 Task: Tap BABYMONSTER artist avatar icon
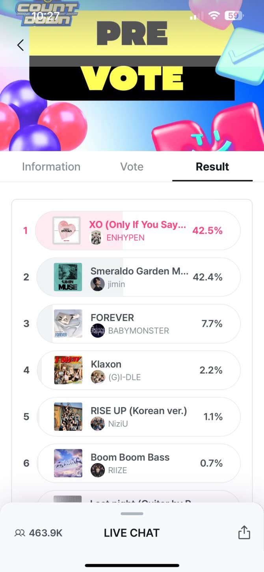coord(98,331)
